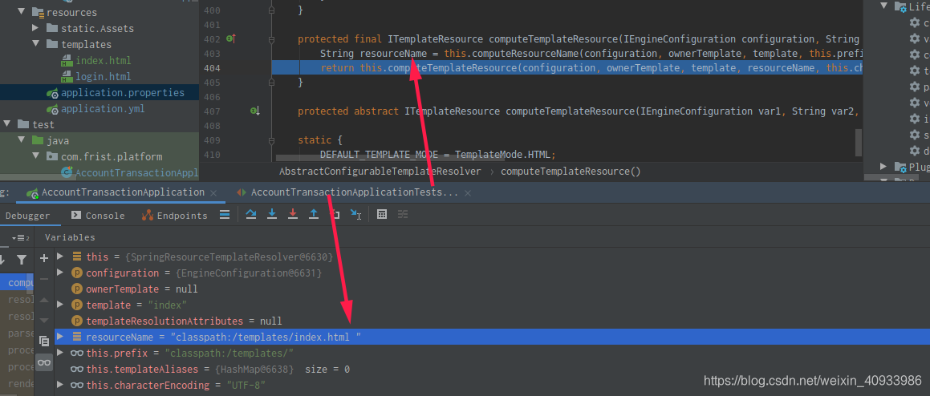Expand the Maven Plugins node arrow
The image size is (930, 396).
click(x=883, y=167)
